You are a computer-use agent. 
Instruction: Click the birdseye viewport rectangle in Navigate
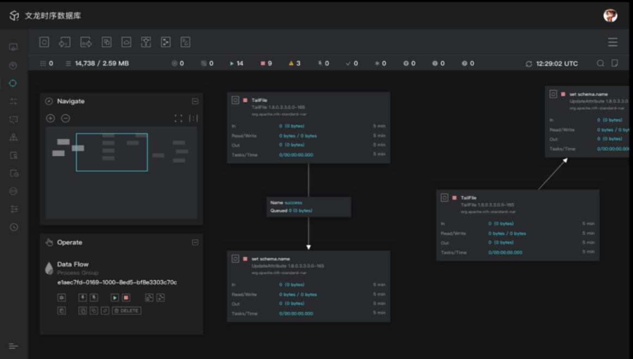coord(112,152)
